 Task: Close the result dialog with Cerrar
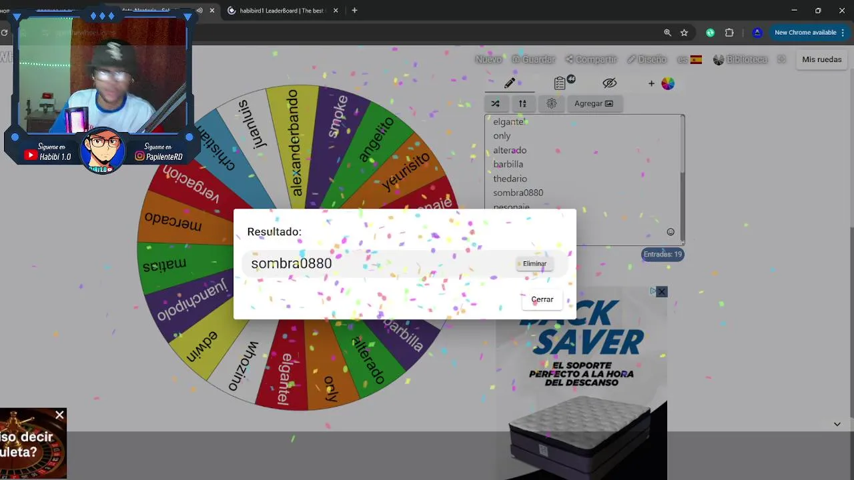pyautogui.click(x=542, y=299)
